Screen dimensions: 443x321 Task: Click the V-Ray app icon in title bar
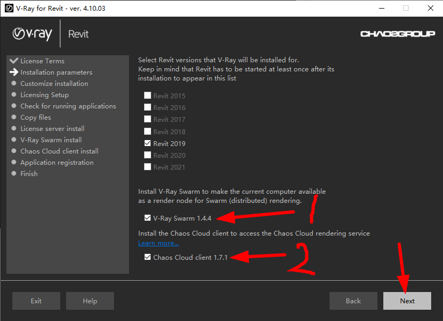coord(9,8)
